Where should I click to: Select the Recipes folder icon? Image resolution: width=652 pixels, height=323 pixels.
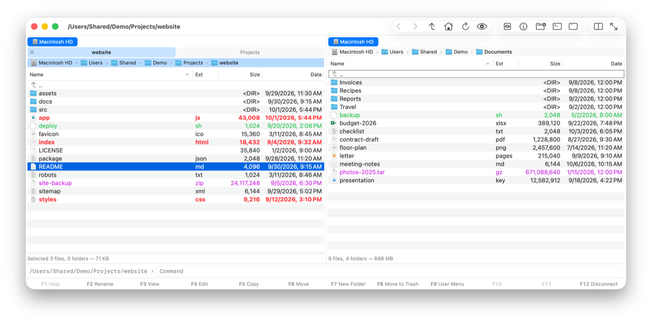pyautogui.click(x=334, y=91)
